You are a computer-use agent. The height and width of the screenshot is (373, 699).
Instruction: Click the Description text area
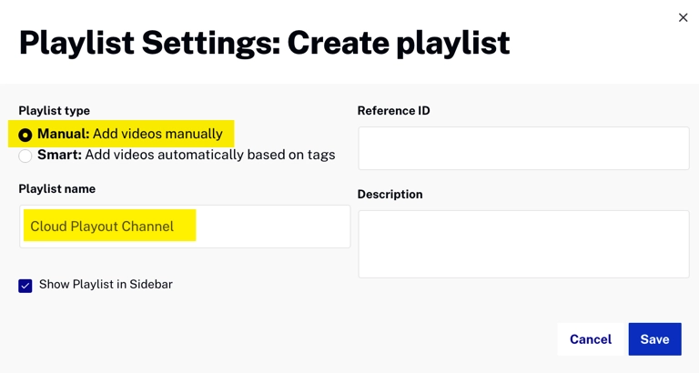click(x=524, y=244)
